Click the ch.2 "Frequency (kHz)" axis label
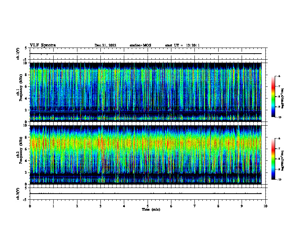Viewport: 299px width, 231px height. [21, 150]
